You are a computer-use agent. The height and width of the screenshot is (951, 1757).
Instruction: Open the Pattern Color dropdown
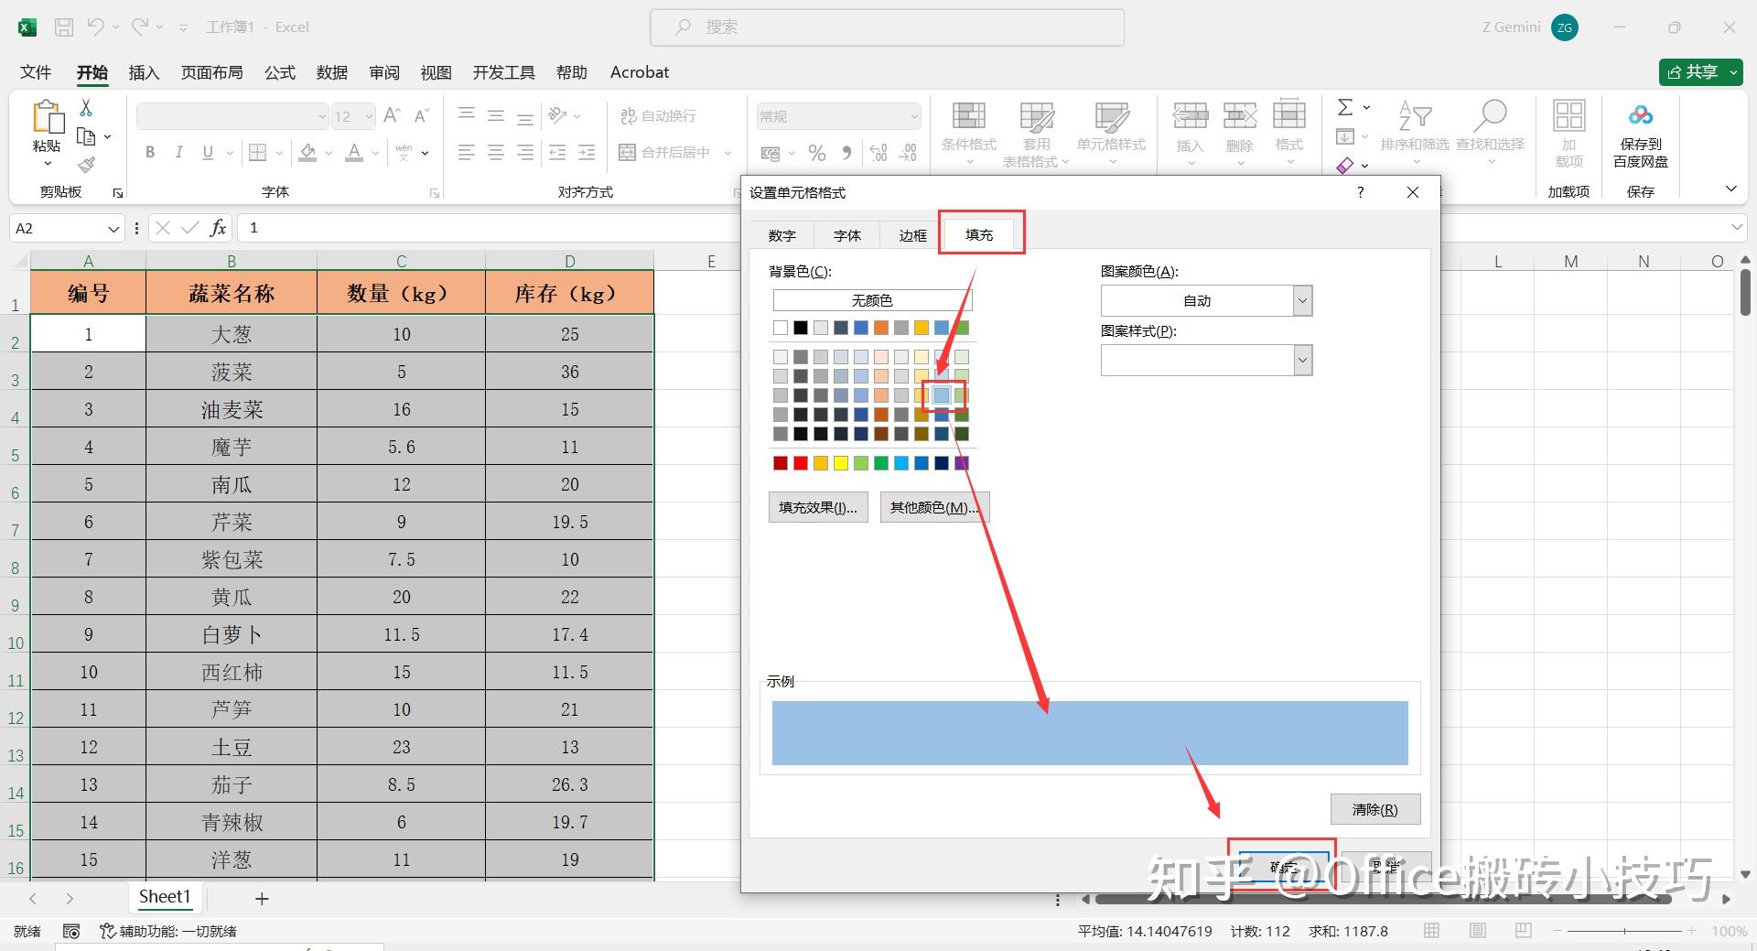1302,300
